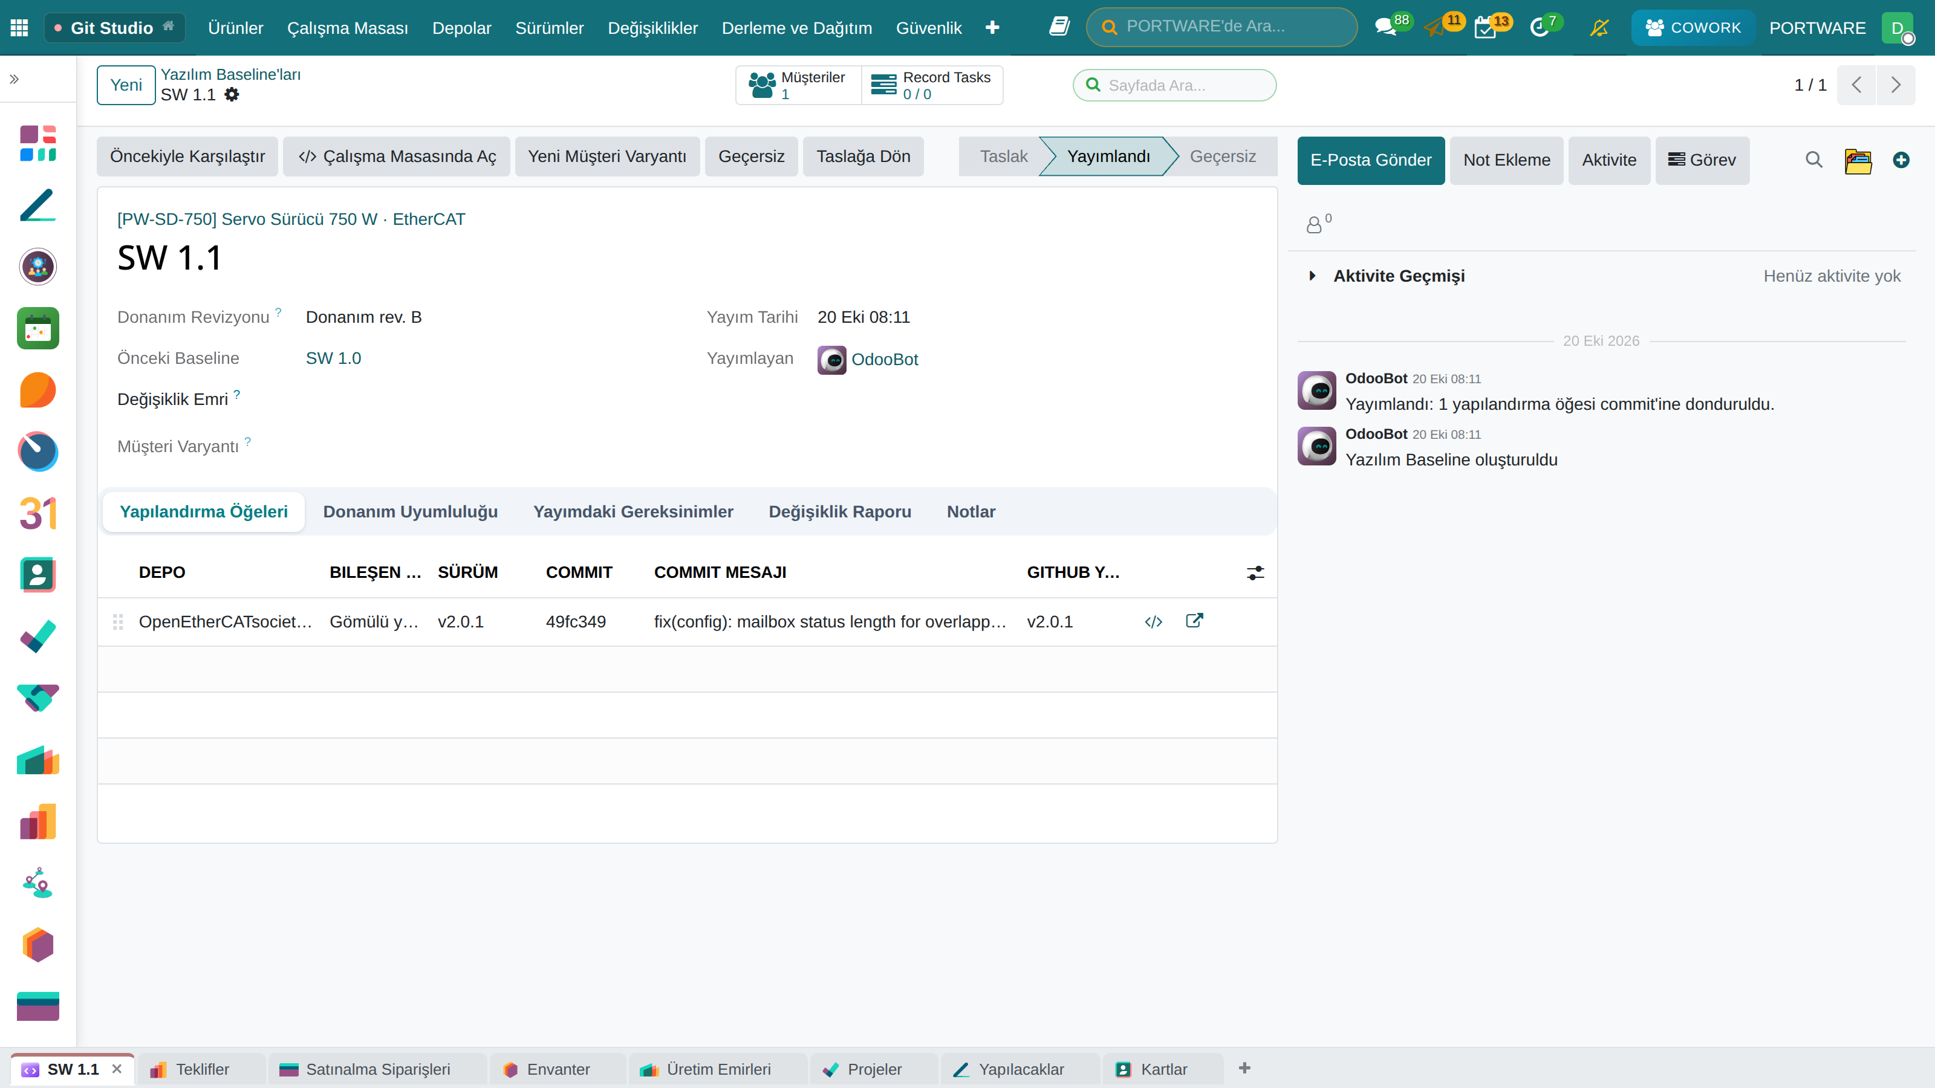
Task: Open the folder documents icon in chatter
Action: pyautogui.click(x=1858, y=160)
